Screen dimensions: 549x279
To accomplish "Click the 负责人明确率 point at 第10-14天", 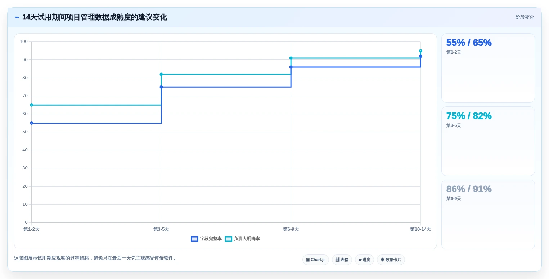I will [x=420, y=51].
